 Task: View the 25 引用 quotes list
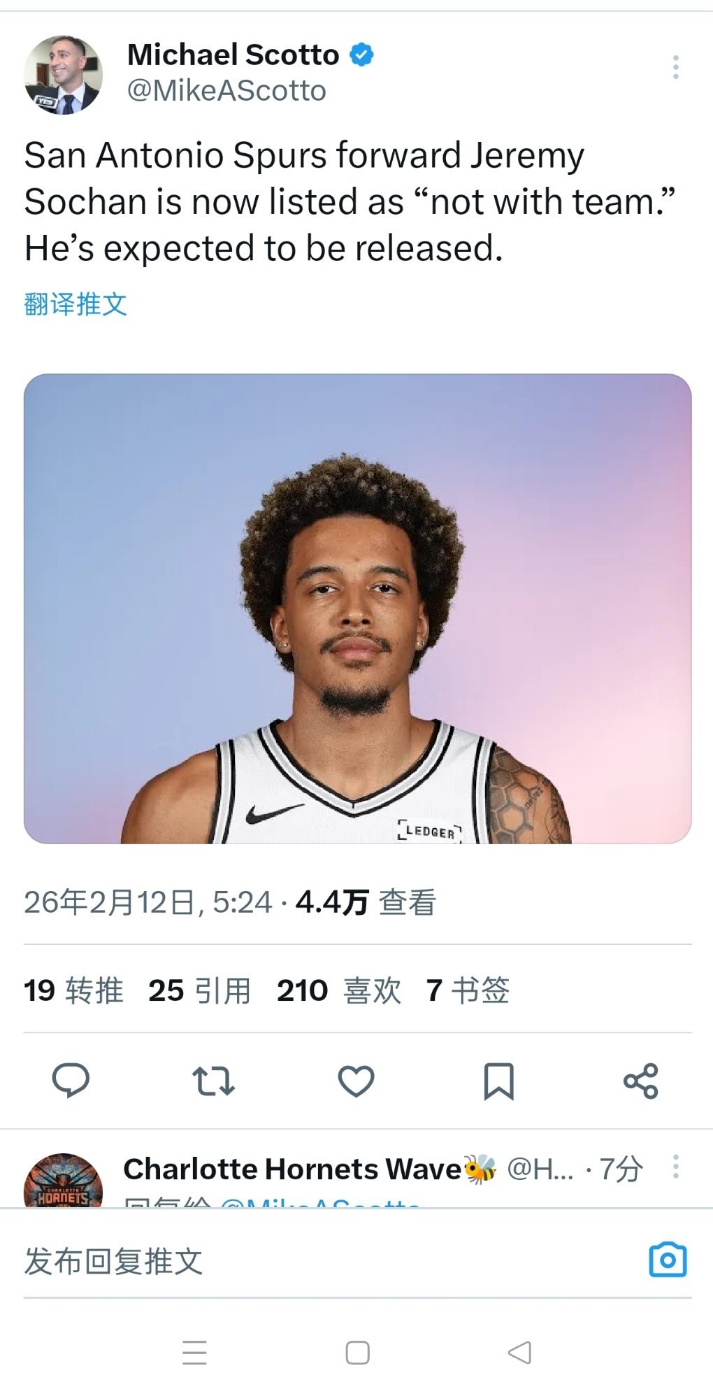point(199,990)
